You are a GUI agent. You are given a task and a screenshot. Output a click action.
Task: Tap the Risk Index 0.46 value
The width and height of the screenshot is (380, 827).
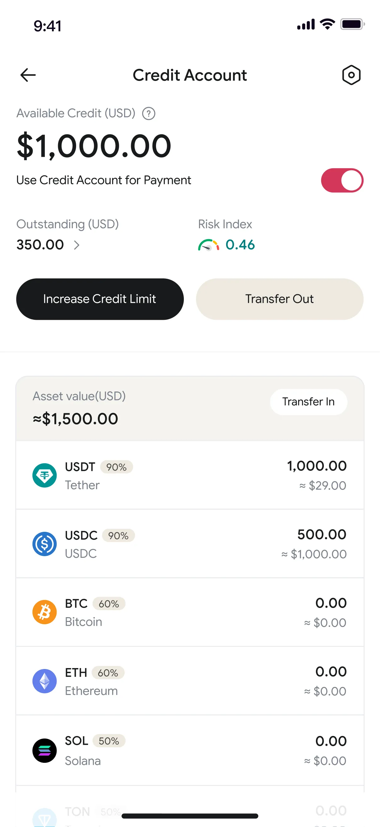click(240, 245)
